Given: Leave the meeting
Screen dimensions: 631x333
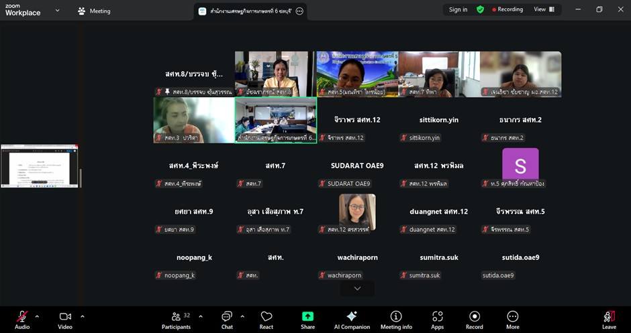Looking at the screenshot, I should click(x=609, y=318).
